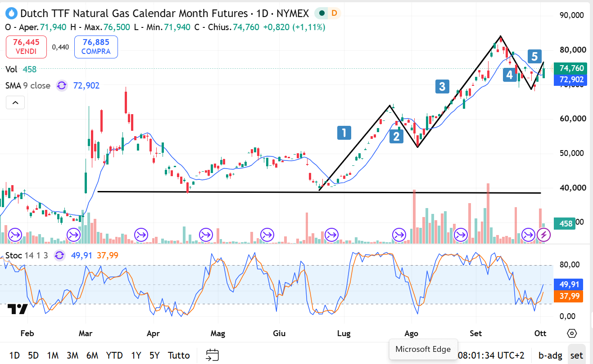Viewport: 593px width, 364px height.
Task: Click the Stoc 14 1 3 refresh icon
Action: [59, 255]
